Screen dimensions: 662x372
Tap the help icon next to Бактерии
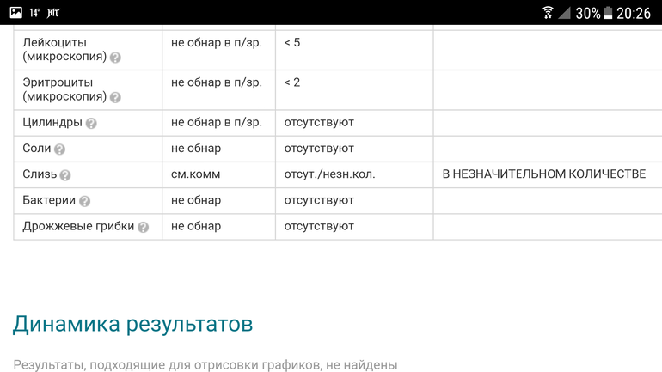[84, 201]
